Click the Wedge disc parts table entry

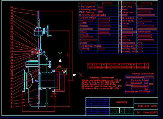point(128,12)
